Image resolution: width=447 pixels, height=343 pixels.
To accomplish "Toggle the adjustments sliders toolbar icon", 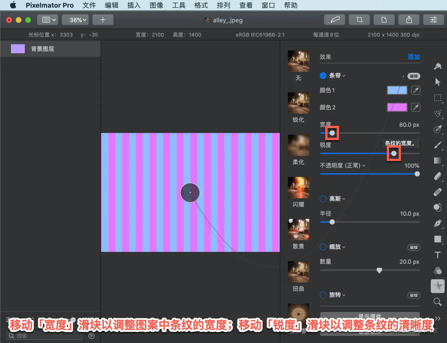I will point(434,20).
